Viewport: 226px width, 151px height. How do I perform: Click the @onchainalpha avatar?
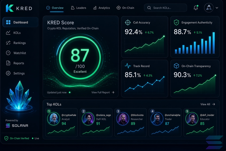[157, 119]
